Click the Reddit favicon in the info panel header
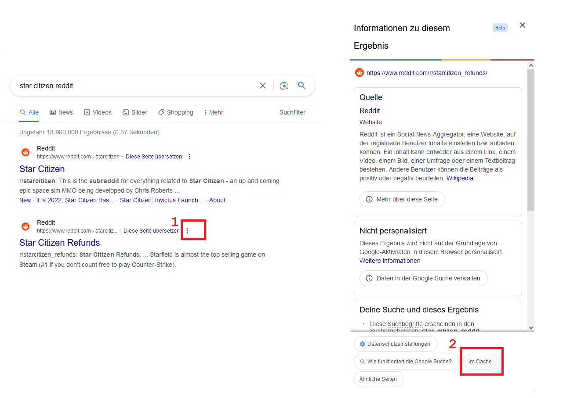This screenshot has width=581, height=398. 359,72
